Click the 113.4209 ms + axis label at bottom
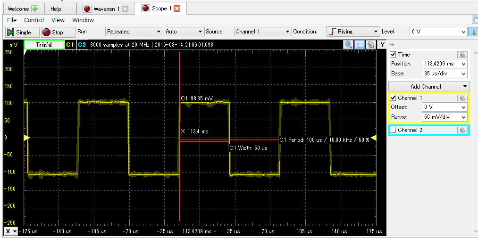Screen dimensions: 478x238 (200, 231)
